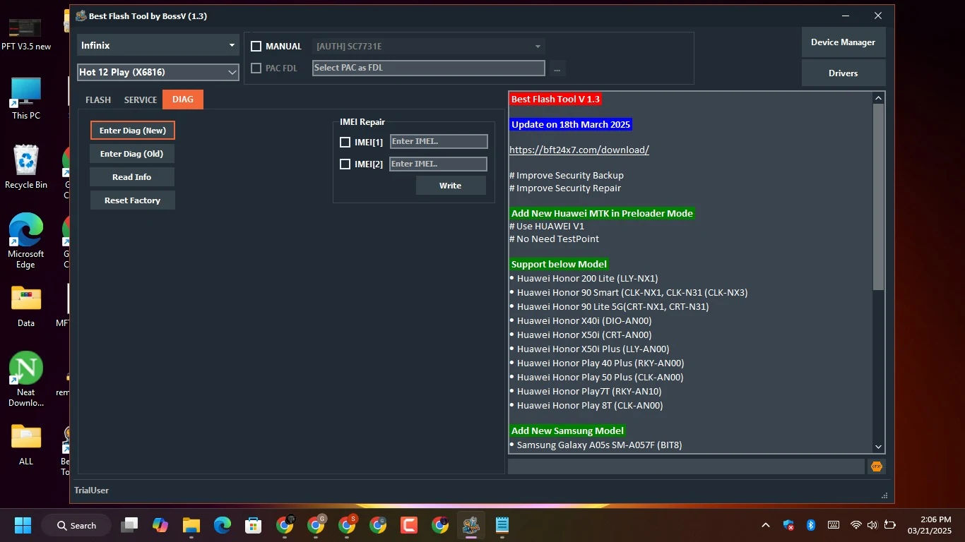Click the TrialUser status text
The height and width of the screenshot is (542, 965).
point(92,490)
